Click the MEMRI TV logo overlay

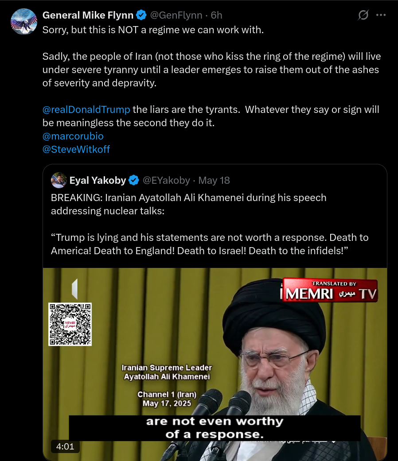(x=329, y=291)
